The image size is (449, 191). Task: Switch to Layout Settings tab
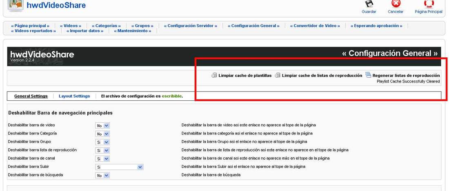point(74,96)
